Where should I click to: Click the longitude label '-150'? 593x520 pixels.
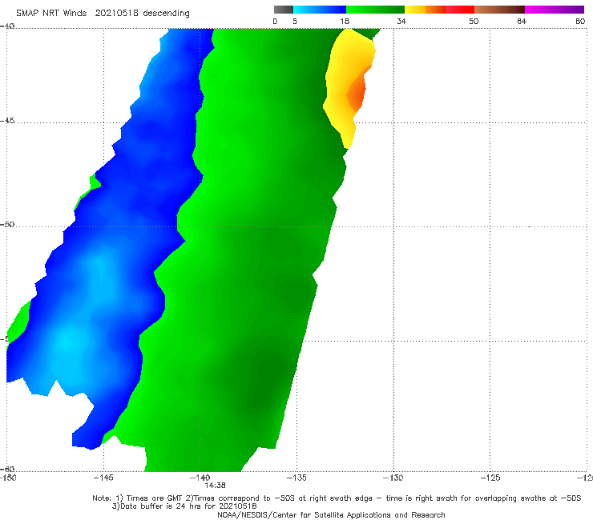tap(8, 478)
